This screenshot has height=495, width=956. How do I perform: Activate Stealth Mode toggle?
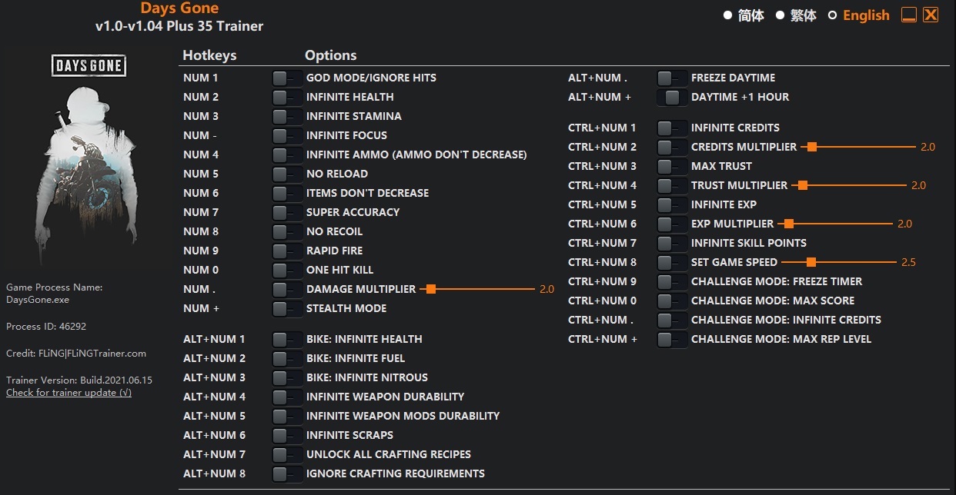(x=287, y=309)
